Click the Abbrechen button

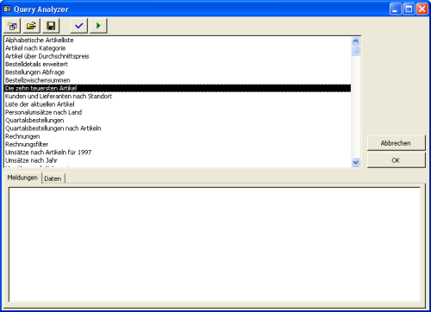tap(396, 143)
